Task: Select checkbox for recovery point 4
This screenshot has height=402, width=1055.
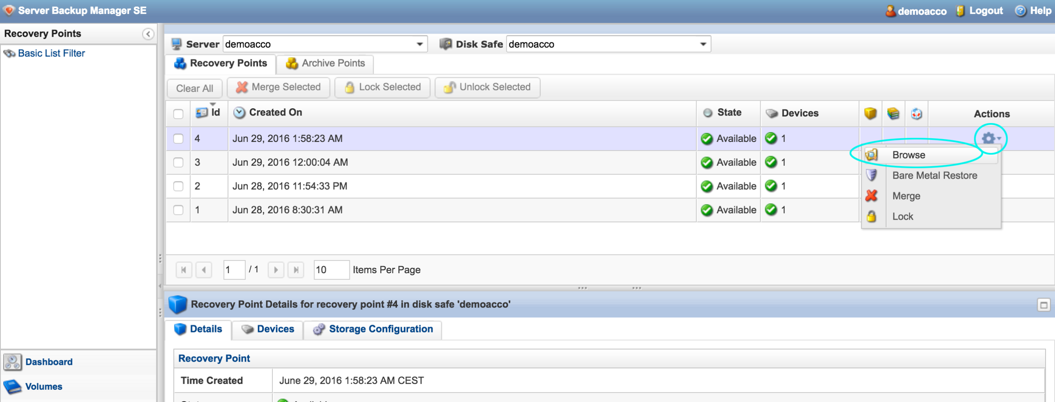Action: point(178,139)
